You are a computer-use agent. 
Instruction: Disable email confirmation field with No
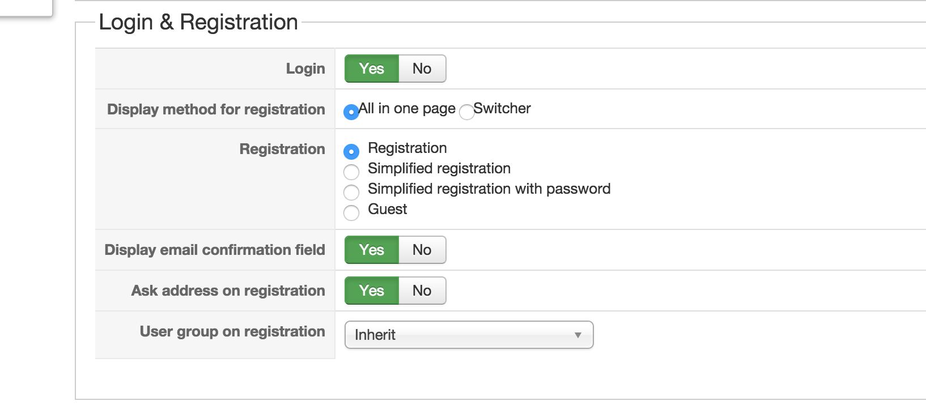[x=422, y=250]
